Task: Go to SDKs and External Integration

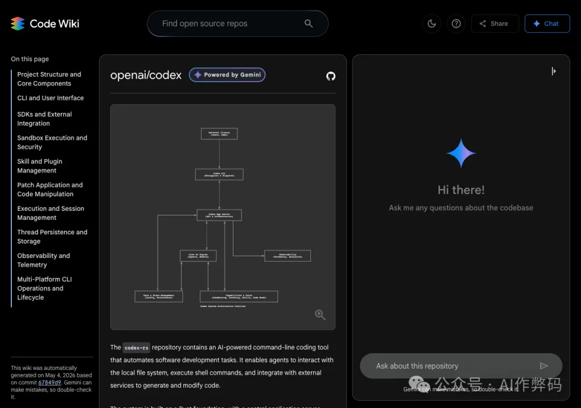Action: coord(45,119)
